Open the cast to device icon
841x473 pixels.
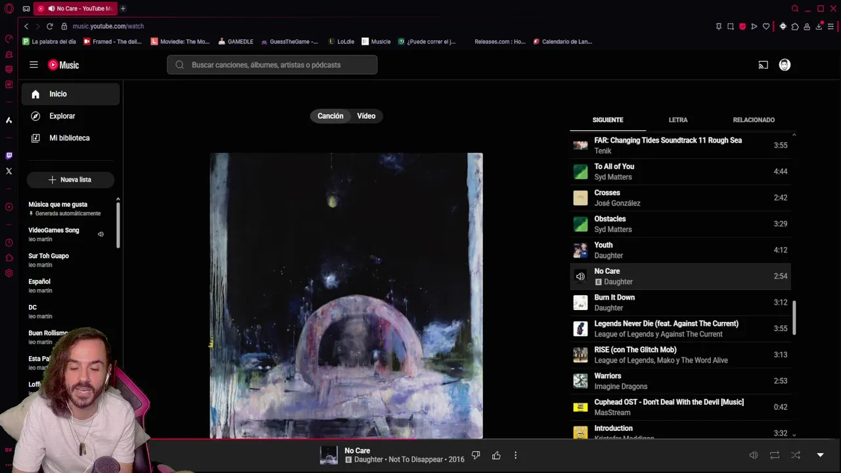click(763, 65)
